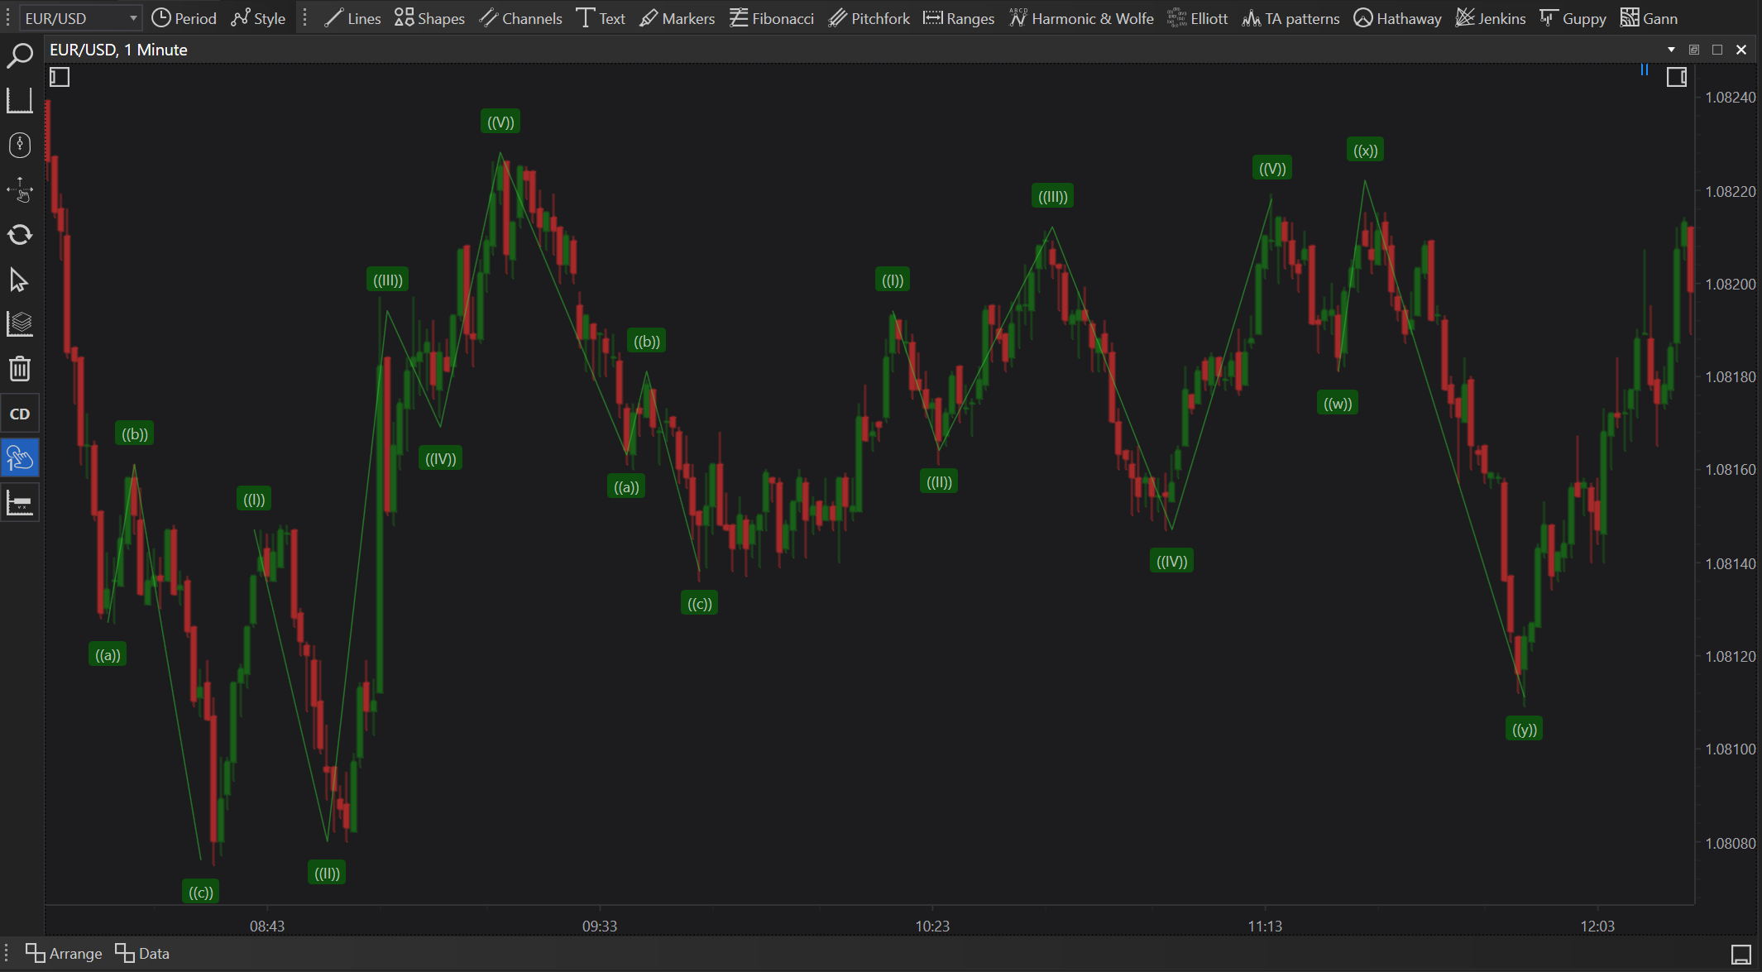Toggle the CD button in sidebar
1762x972 pixels.
click(x=19, y=414)
